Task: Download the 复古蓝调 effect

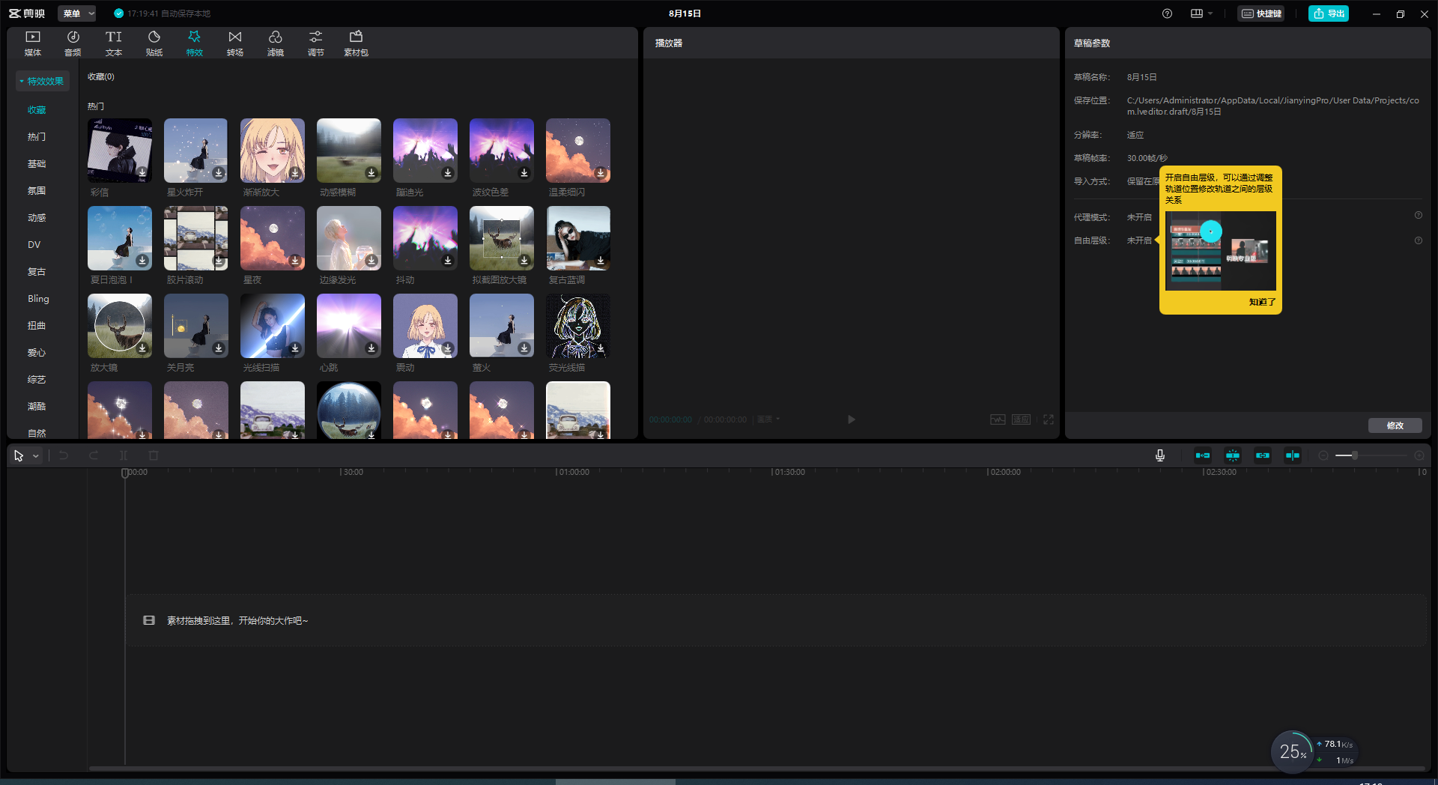Action: [601, 261]
